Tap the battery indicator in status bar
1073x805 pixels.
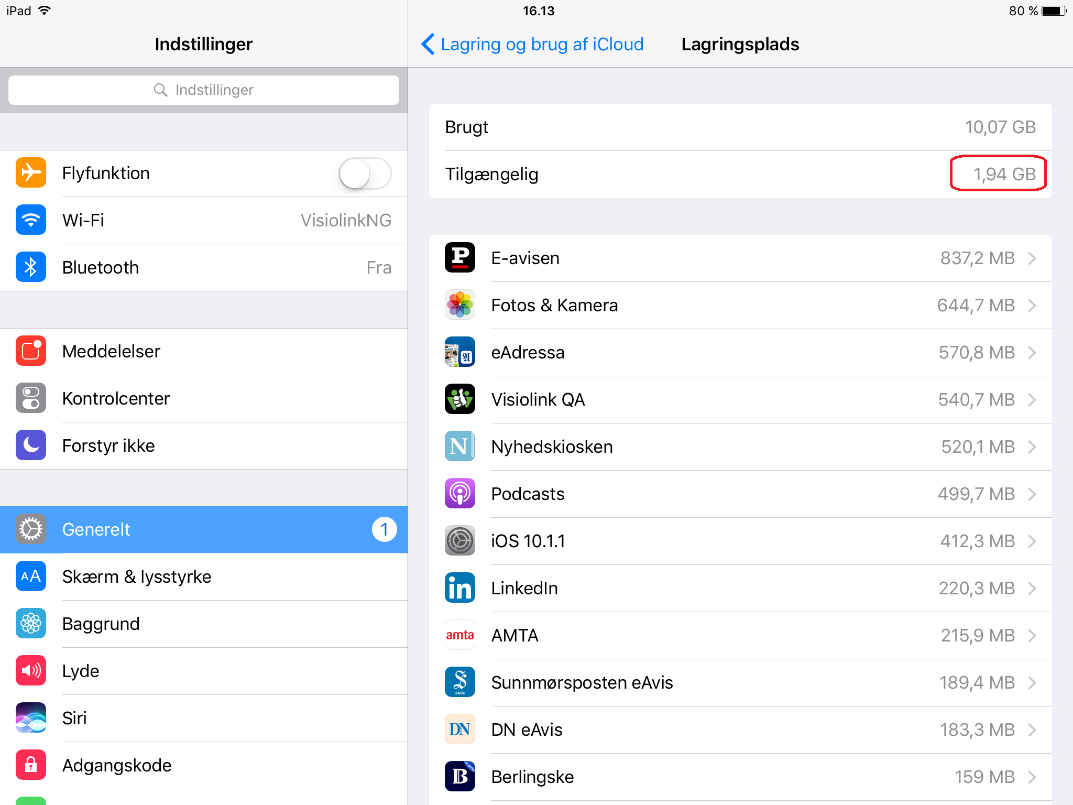(1054, 10)
